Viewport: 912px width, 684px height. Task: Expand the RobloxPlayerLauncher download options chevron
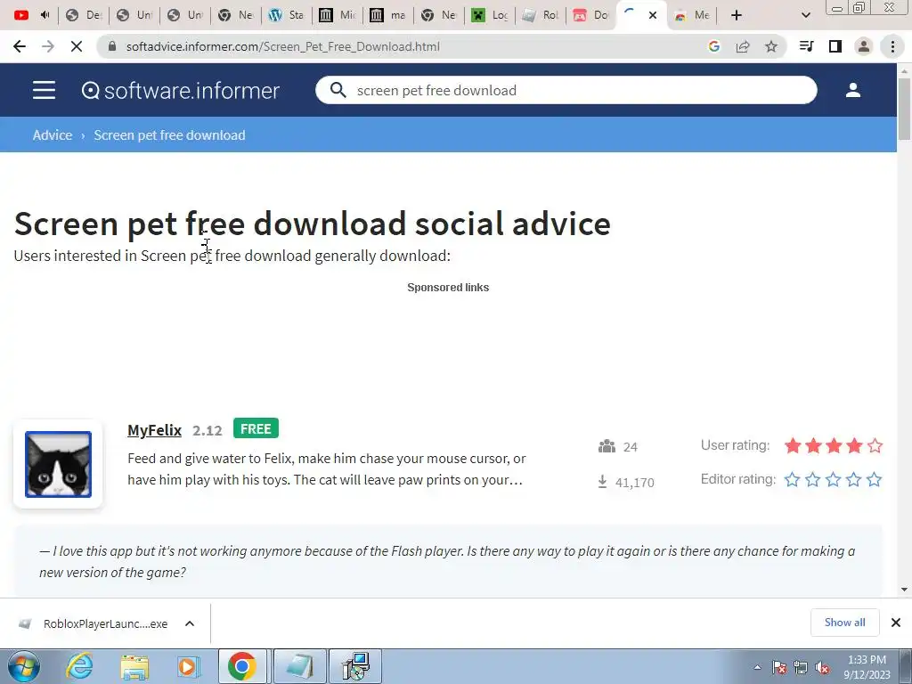pyautogui.click(x=190, y=623)
